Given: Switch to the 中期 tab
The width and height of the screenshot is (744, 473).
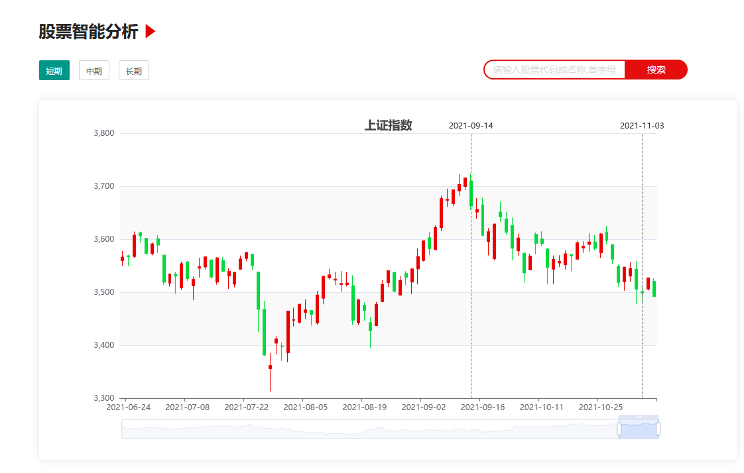Looking at the screenshot, I should click(94, 71).
